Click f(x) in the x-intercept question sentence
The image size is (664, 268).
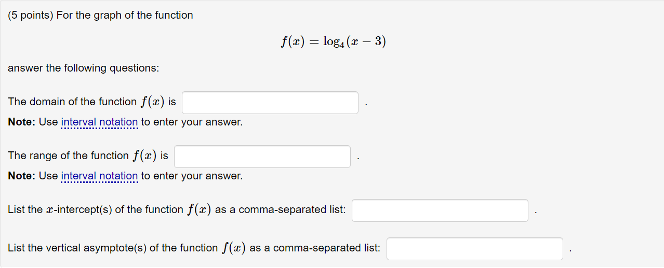199,210
